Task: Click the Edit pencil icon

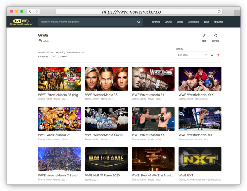Action: (204, 36)
